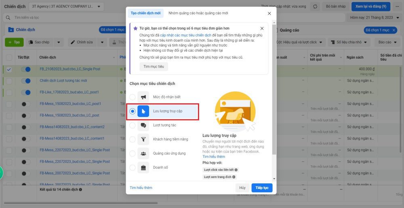Select Khách hàng tiềm năng radio button
This screenshot has width=404, height=208.
click(x=133, y=139)
